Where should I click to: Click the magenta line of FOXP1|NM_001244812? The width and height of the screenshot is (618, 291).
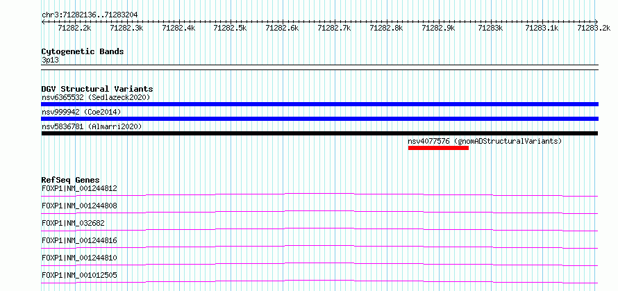(x=319, y=194)
